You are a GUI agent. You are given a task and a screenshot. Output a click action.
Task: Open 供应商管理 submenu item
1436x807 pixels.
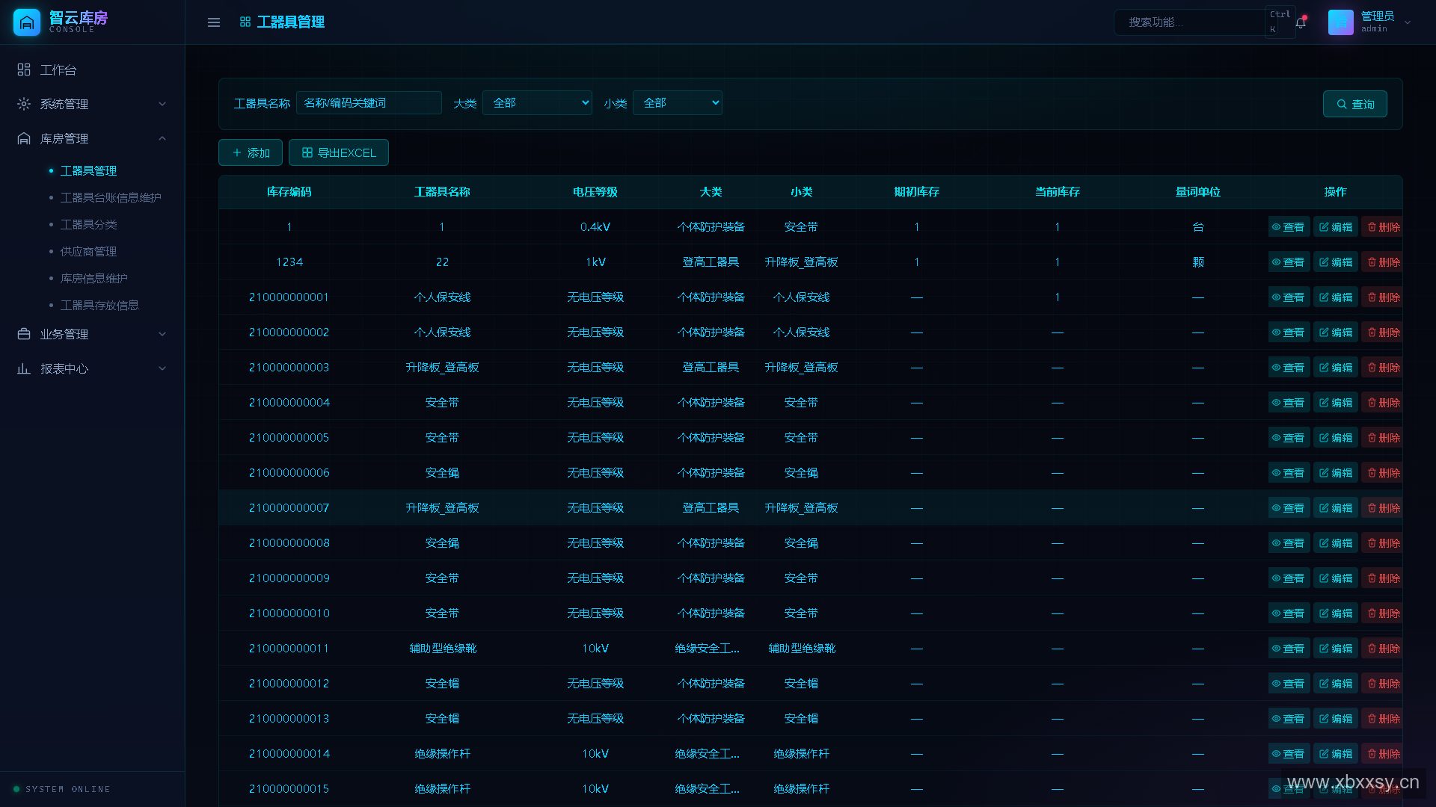[x=88, y=251]
